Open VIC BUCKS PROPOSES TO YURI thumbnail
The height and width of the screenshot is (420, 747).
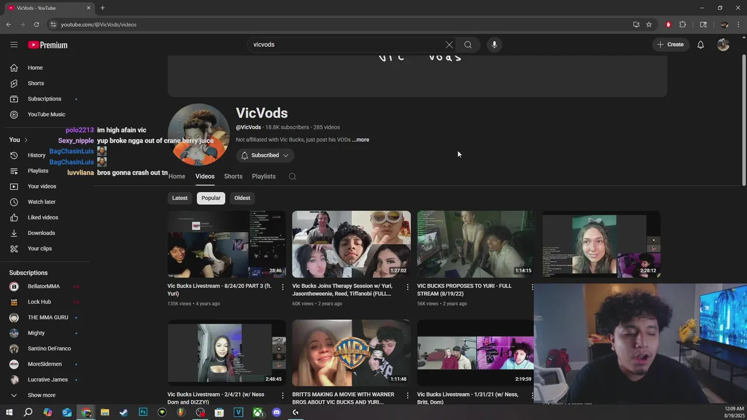[x=476, y=244]
